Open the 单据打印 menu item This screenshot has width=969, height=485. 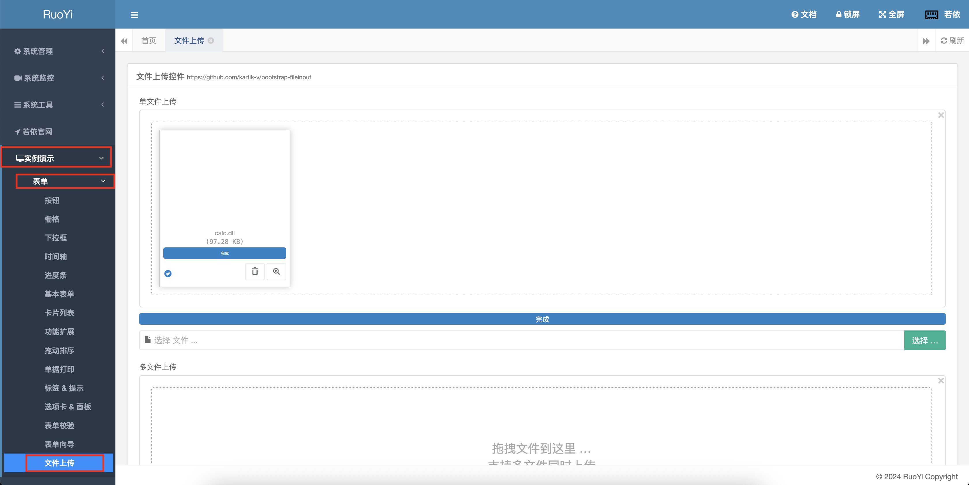(59, 369)
